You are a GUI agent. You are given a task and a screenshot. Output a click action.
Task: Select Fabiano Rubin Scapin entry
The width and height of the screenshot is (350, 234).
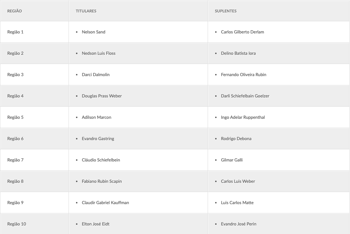[x=102, y=181]
